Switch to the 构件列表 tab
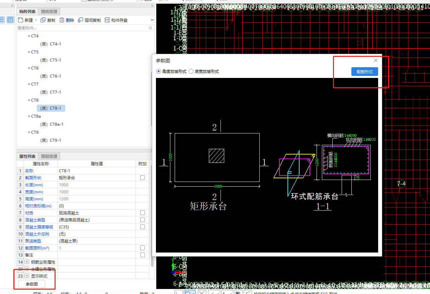430x294 pixels. coord(27,11)
